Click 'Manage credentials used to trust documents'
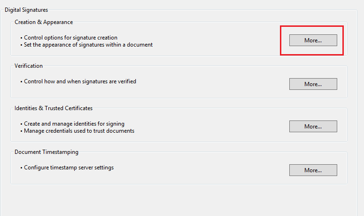364x216 pixels. [x=79, y=131]
